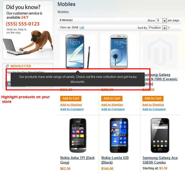Add first phone to wishlist

pyautogui.click(x=71, y=105)
